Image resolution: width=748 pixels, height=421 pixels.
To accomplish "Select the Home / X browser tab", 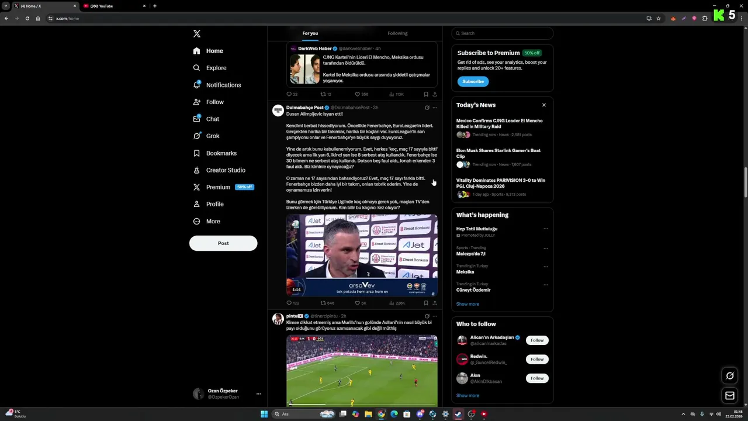I will point(45,6).
